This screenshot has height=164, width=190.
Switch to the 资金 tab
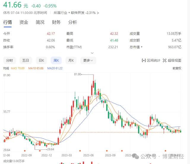pos(24,22)
